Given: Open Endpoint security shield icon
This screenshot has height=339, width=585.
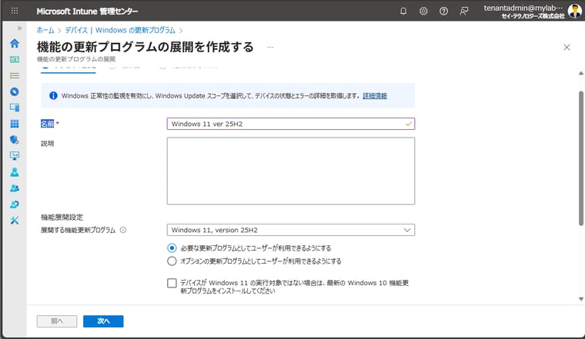Looking at the screenshot, I should click(14, 140).
